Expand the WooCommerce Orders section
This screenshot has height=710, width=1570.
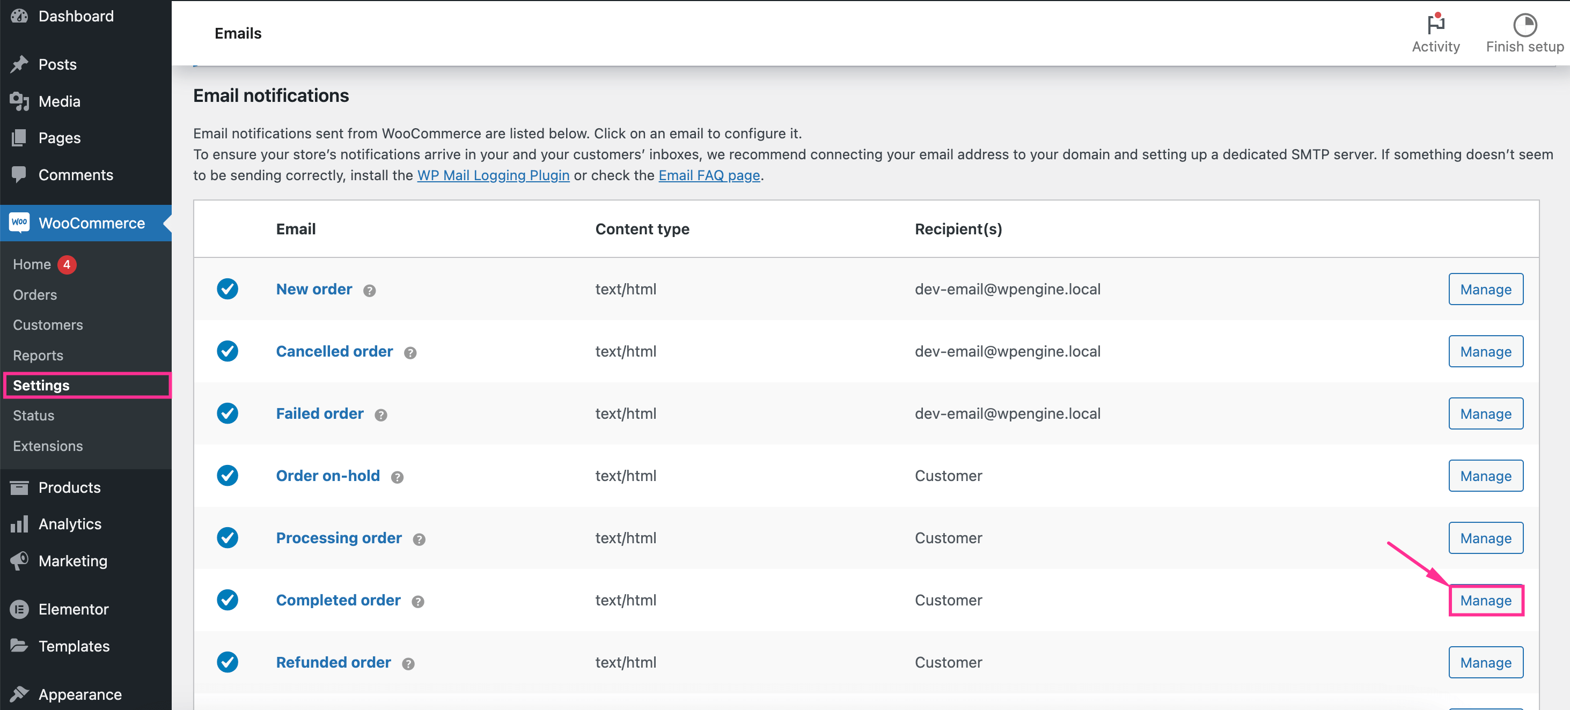(34, 294)
